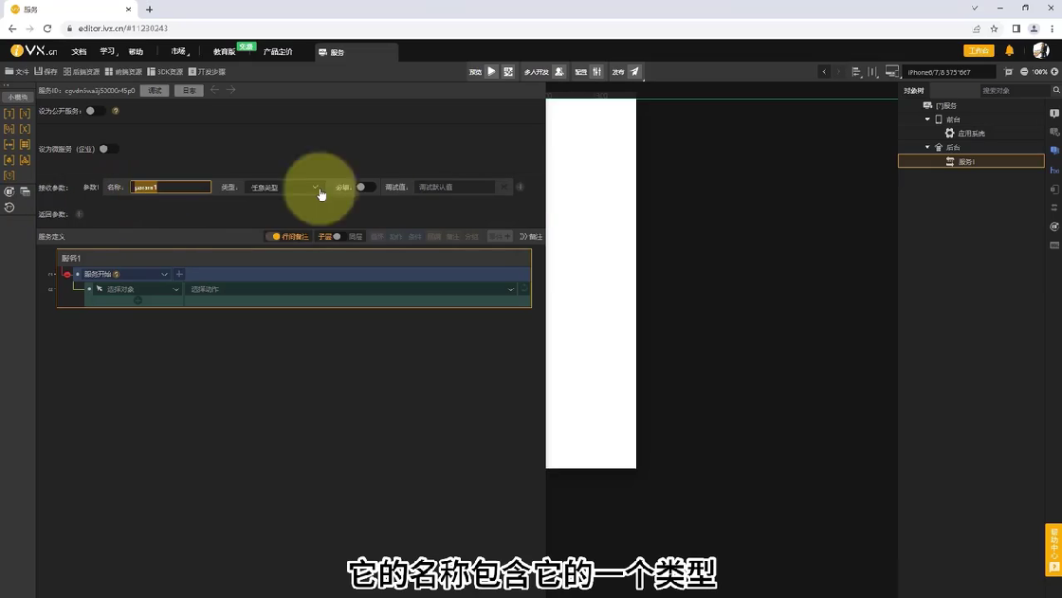Click the zoom-out minus icon
Screen dimensions: 1062x598
pyautogui.click(x=1024, y=72)
